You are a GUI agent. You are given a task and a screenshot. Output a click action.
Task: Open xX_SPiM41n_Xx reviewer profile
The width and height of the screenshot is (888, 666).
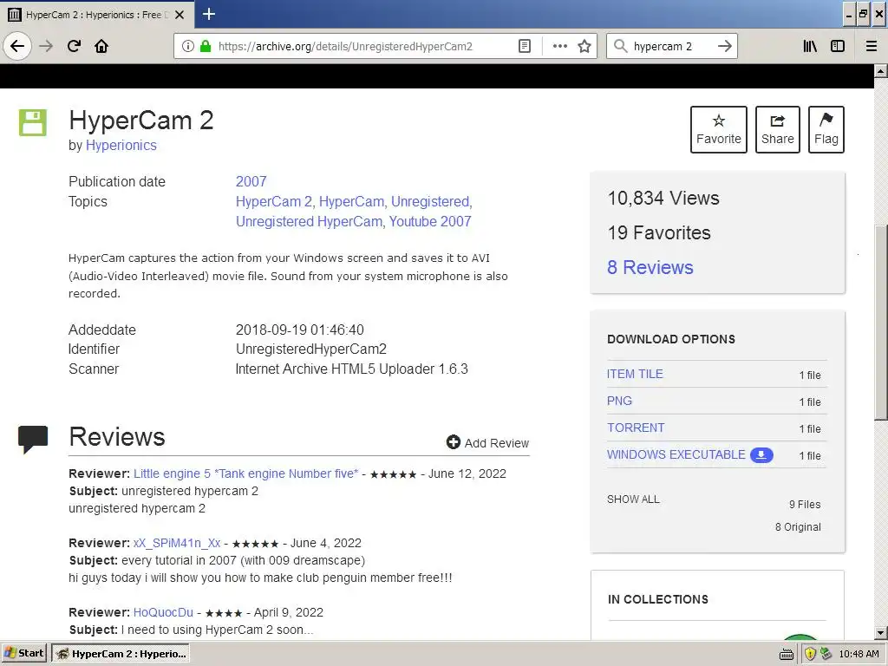(177, 543)
